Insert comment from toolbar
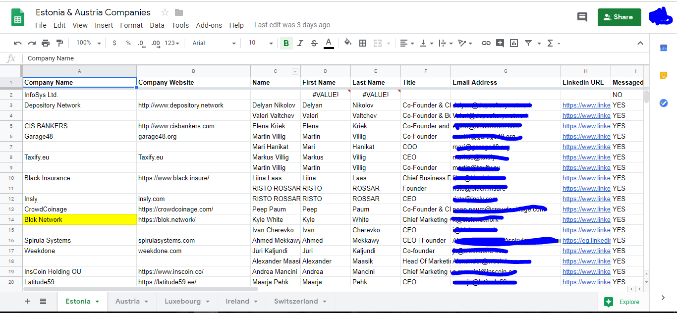The height and width of the screenshot is (313, 677). pyautogui.click(x=500, y=43)
